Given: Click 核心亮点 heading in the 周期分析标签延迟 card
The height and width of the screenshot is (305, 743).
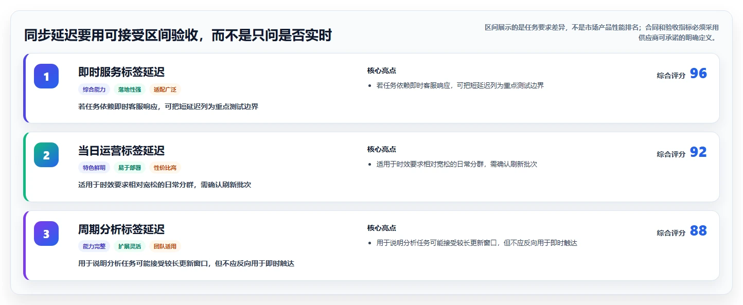Looking at the screenshot, I should [382, 228].
